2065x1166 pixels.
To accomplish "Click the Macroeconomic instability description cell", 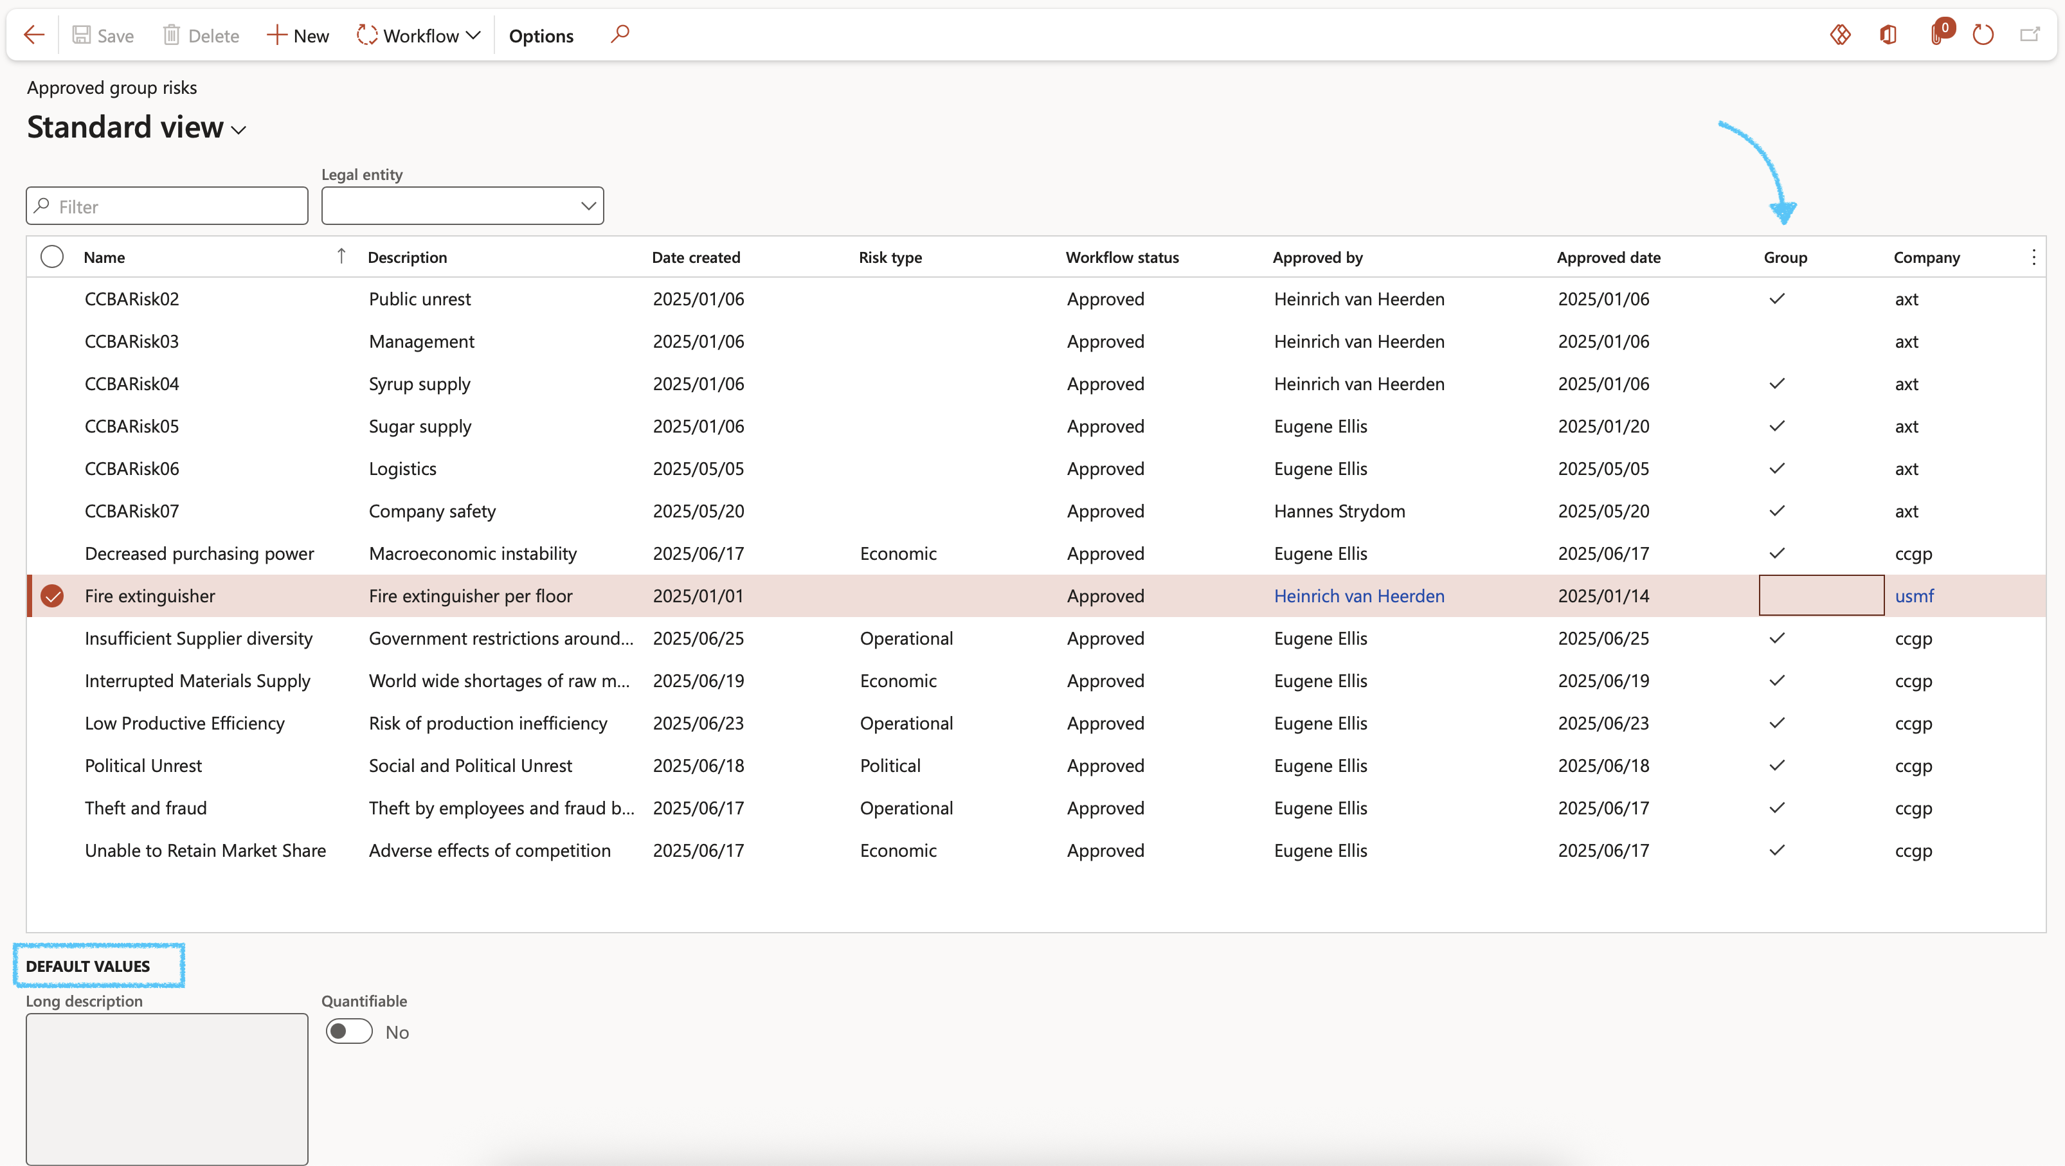I will point(472,553).
